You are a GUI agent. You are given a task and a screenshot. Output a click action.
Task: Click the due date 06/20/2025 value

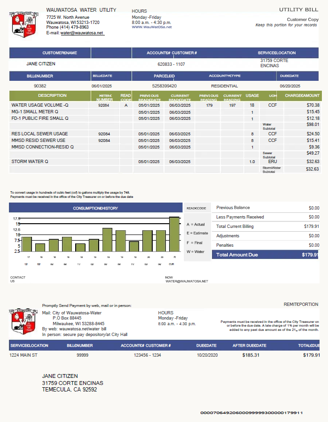289,86
